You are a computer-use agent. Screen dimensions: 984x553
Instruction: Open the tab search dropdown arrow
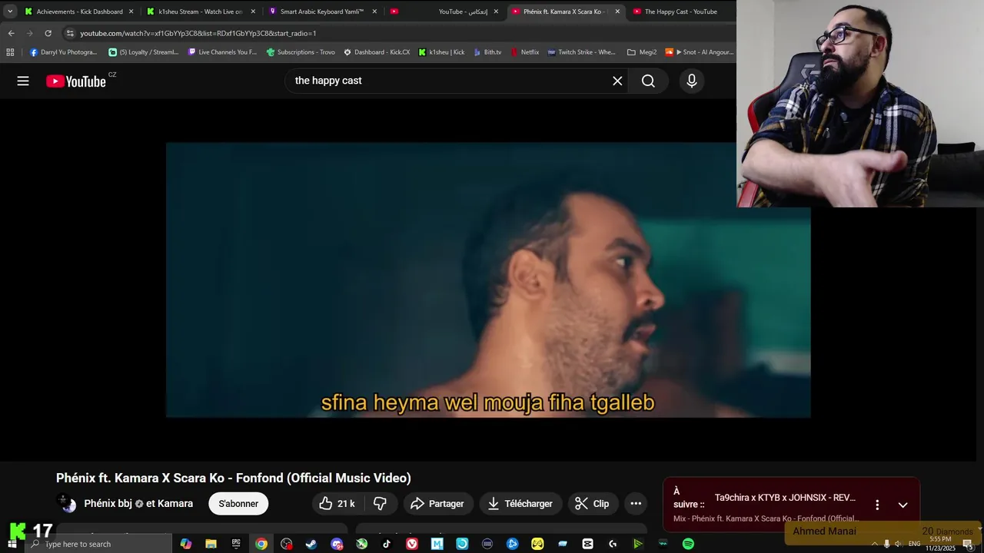[10, 12]
